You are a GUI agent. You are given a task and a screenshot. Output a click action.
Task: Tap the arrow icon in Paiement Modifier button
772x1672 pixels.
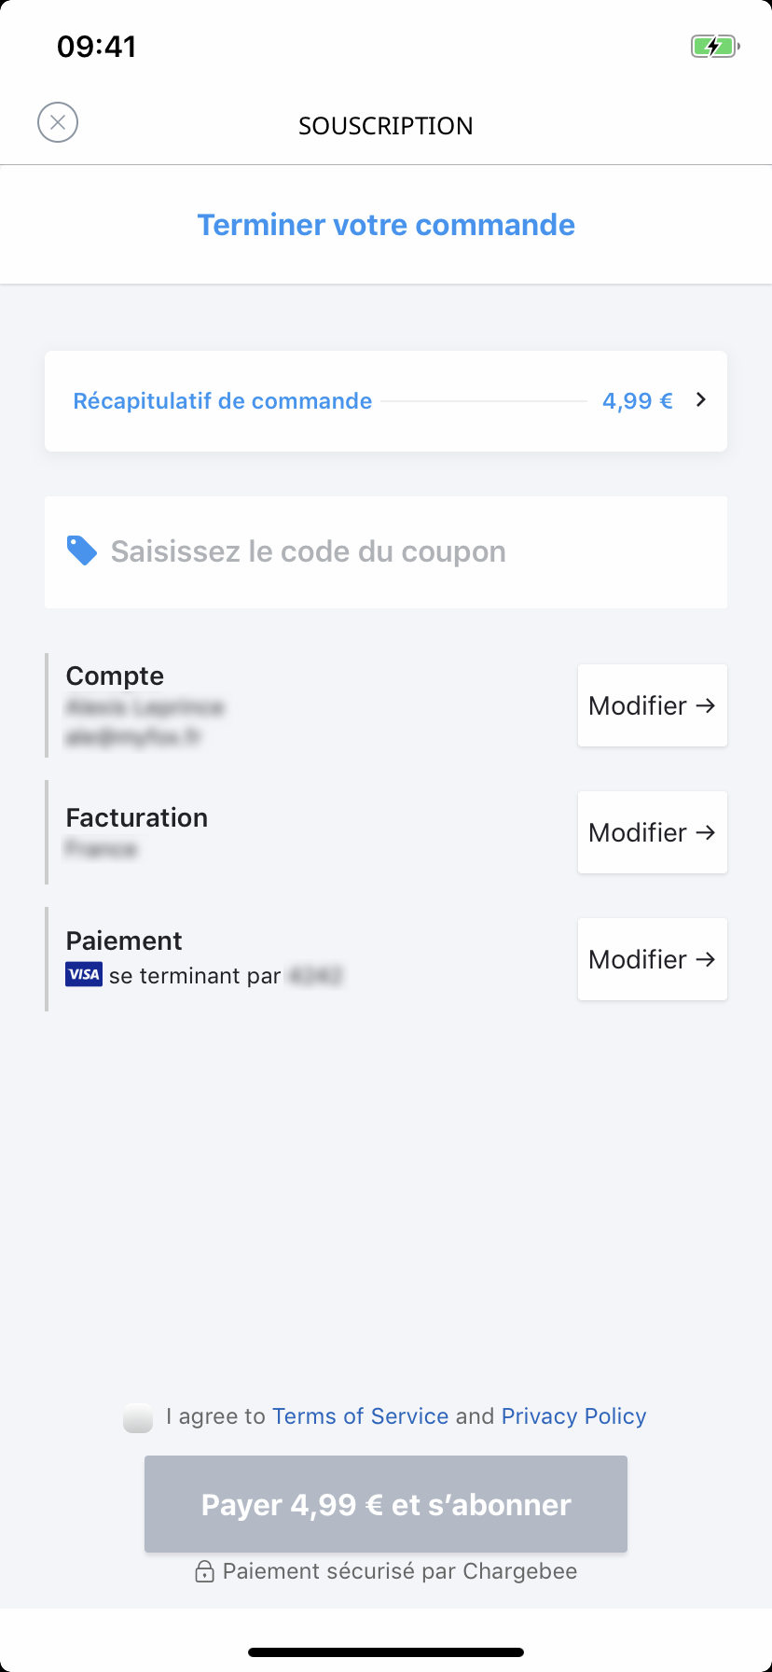click(x=706, y=959)
